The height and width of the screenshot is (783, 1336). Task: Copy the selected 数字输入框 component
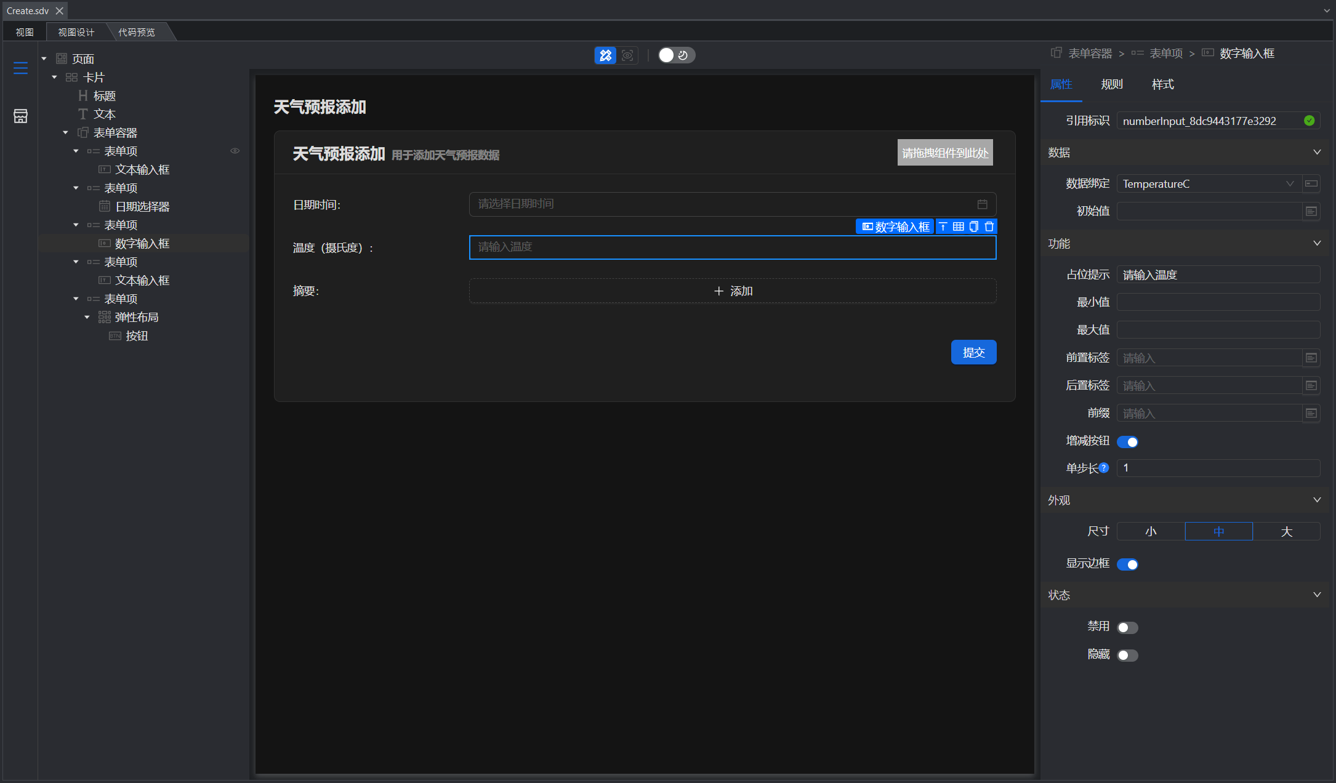973,227
